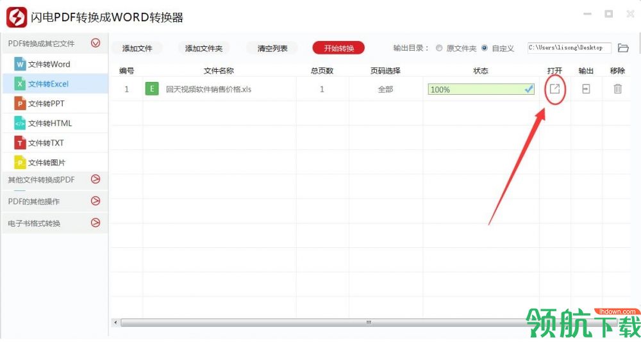641x342 pixels.
Task: Click the PPT icon beside 文件转PPT
Action: click(x=20, y=103)
